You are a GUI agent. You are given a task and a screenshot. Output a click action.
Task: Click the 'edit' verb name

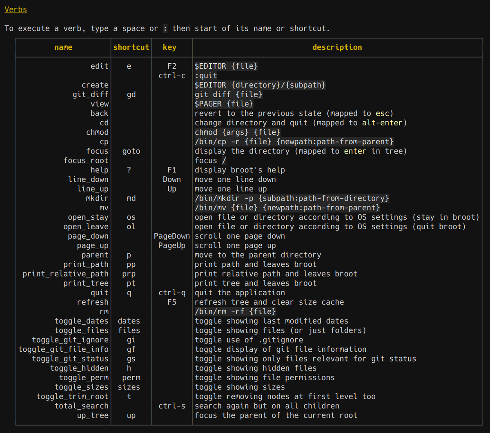click(100, 66)
